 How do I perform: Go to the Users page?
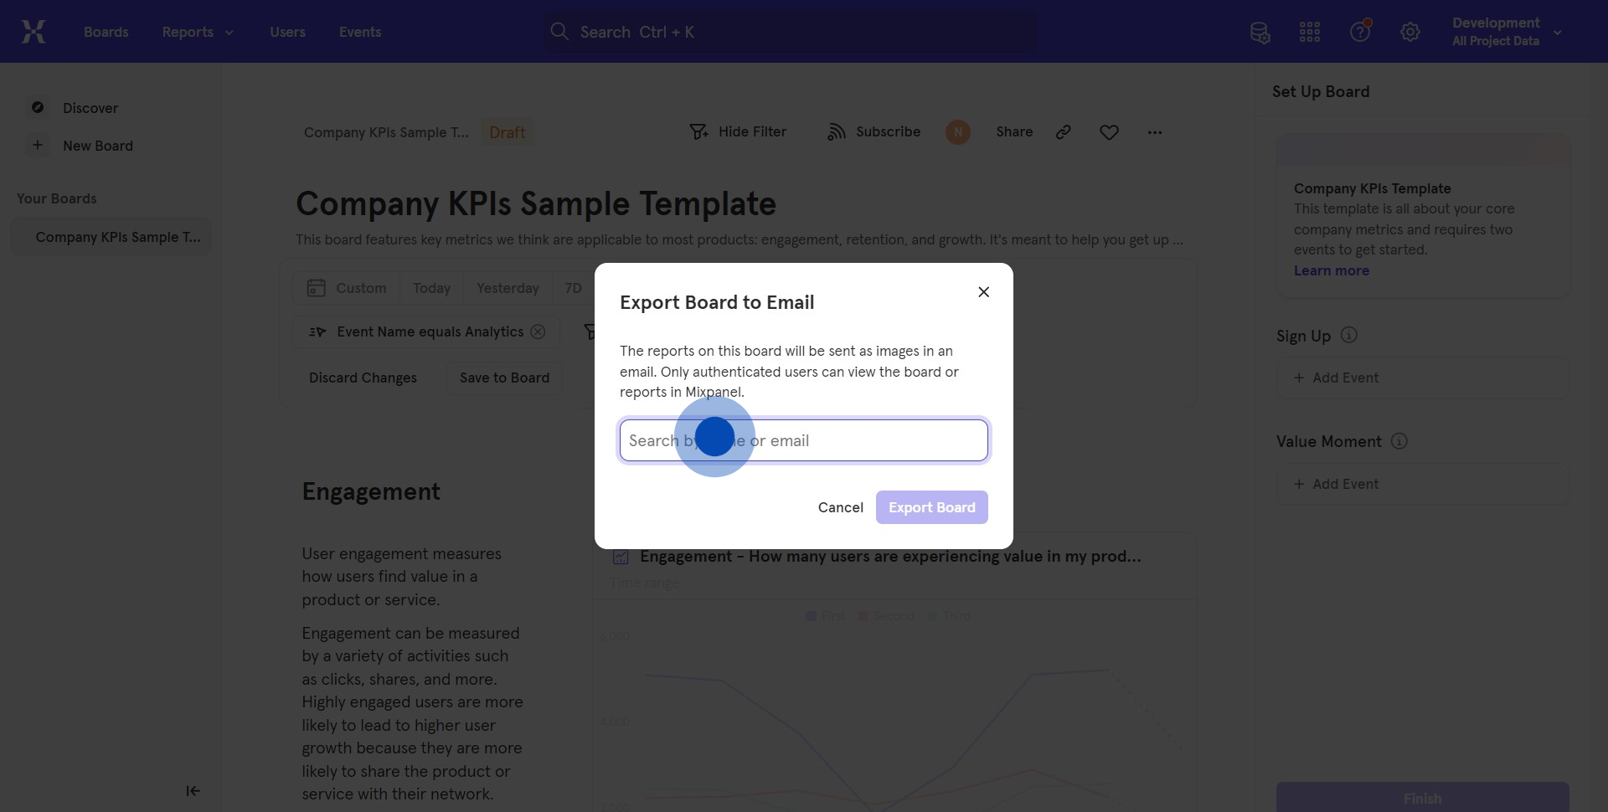click(x=287, y=32)
